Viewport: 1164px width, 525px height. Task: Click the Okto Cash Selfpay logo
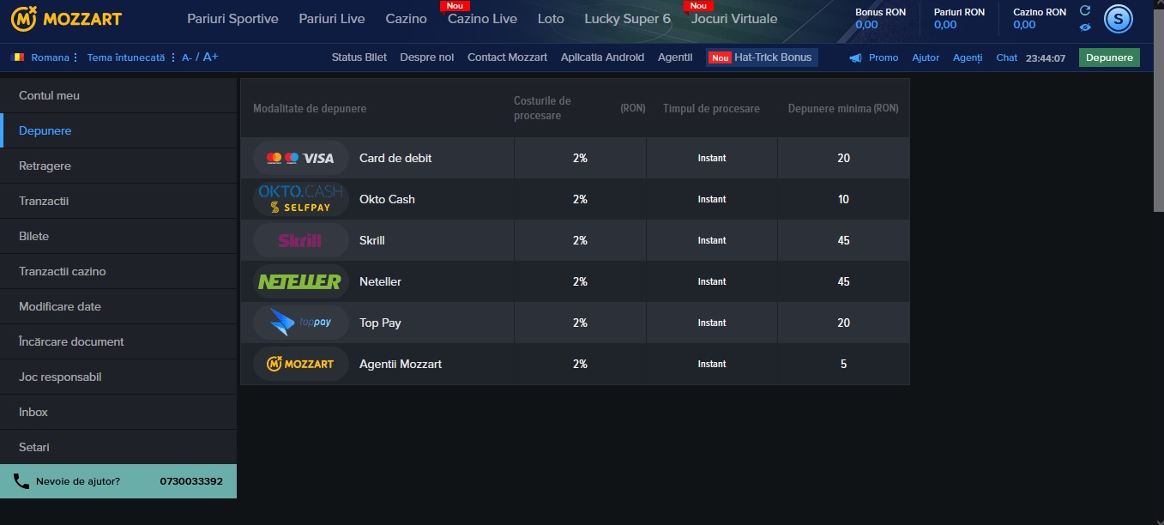[300, 199]
